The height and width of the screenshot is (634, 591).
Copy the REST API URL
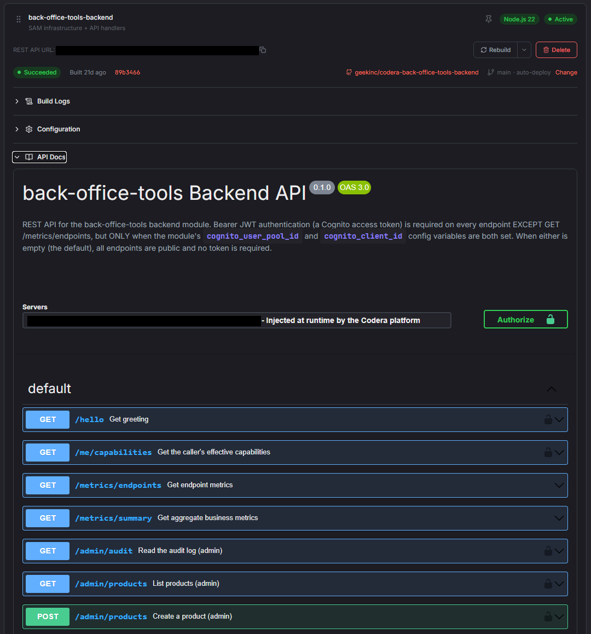[263, 50]
